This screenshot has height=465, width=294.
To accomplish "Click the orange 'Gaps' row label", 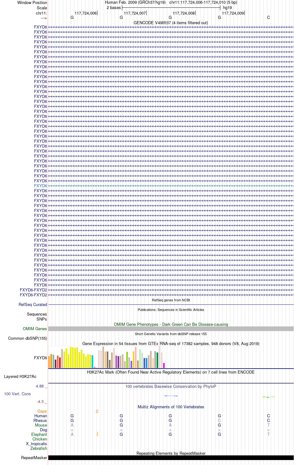I will [42, 411].
